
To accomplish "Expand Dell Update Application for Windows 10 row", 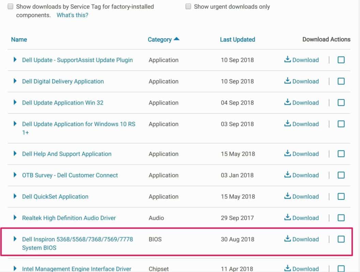I will [x=15, y=124].
